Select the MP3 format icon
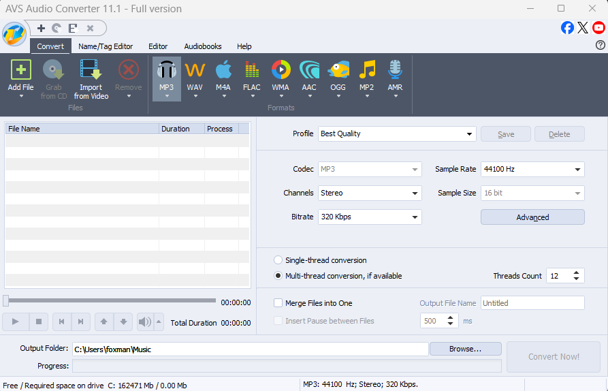Viewport: 608px width, 391px height. pos(167,69)
